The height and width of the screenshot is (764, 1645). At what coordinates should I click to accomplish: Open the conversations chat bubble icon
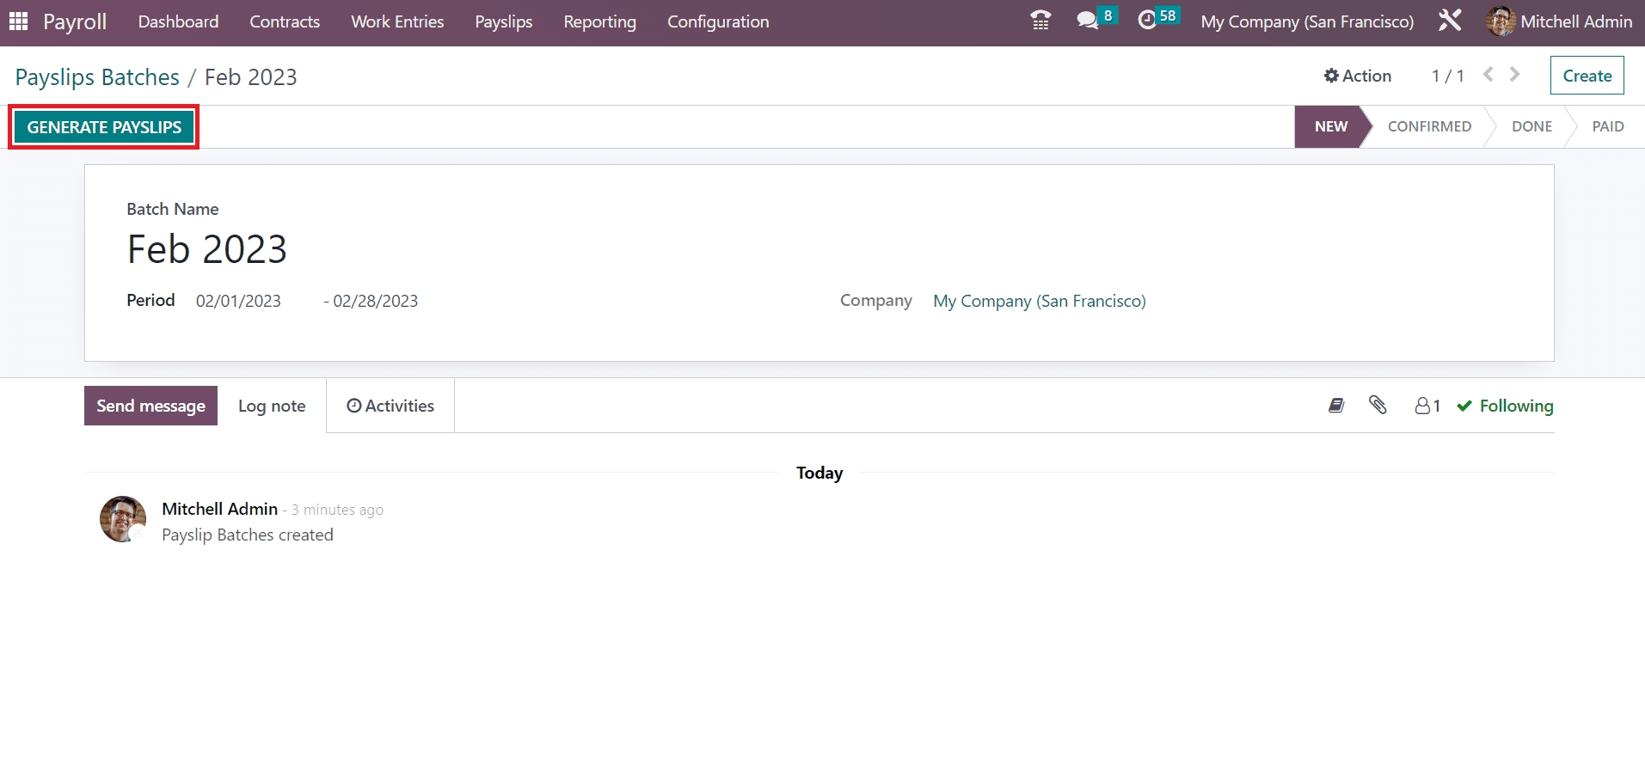tap(1089, 21)
